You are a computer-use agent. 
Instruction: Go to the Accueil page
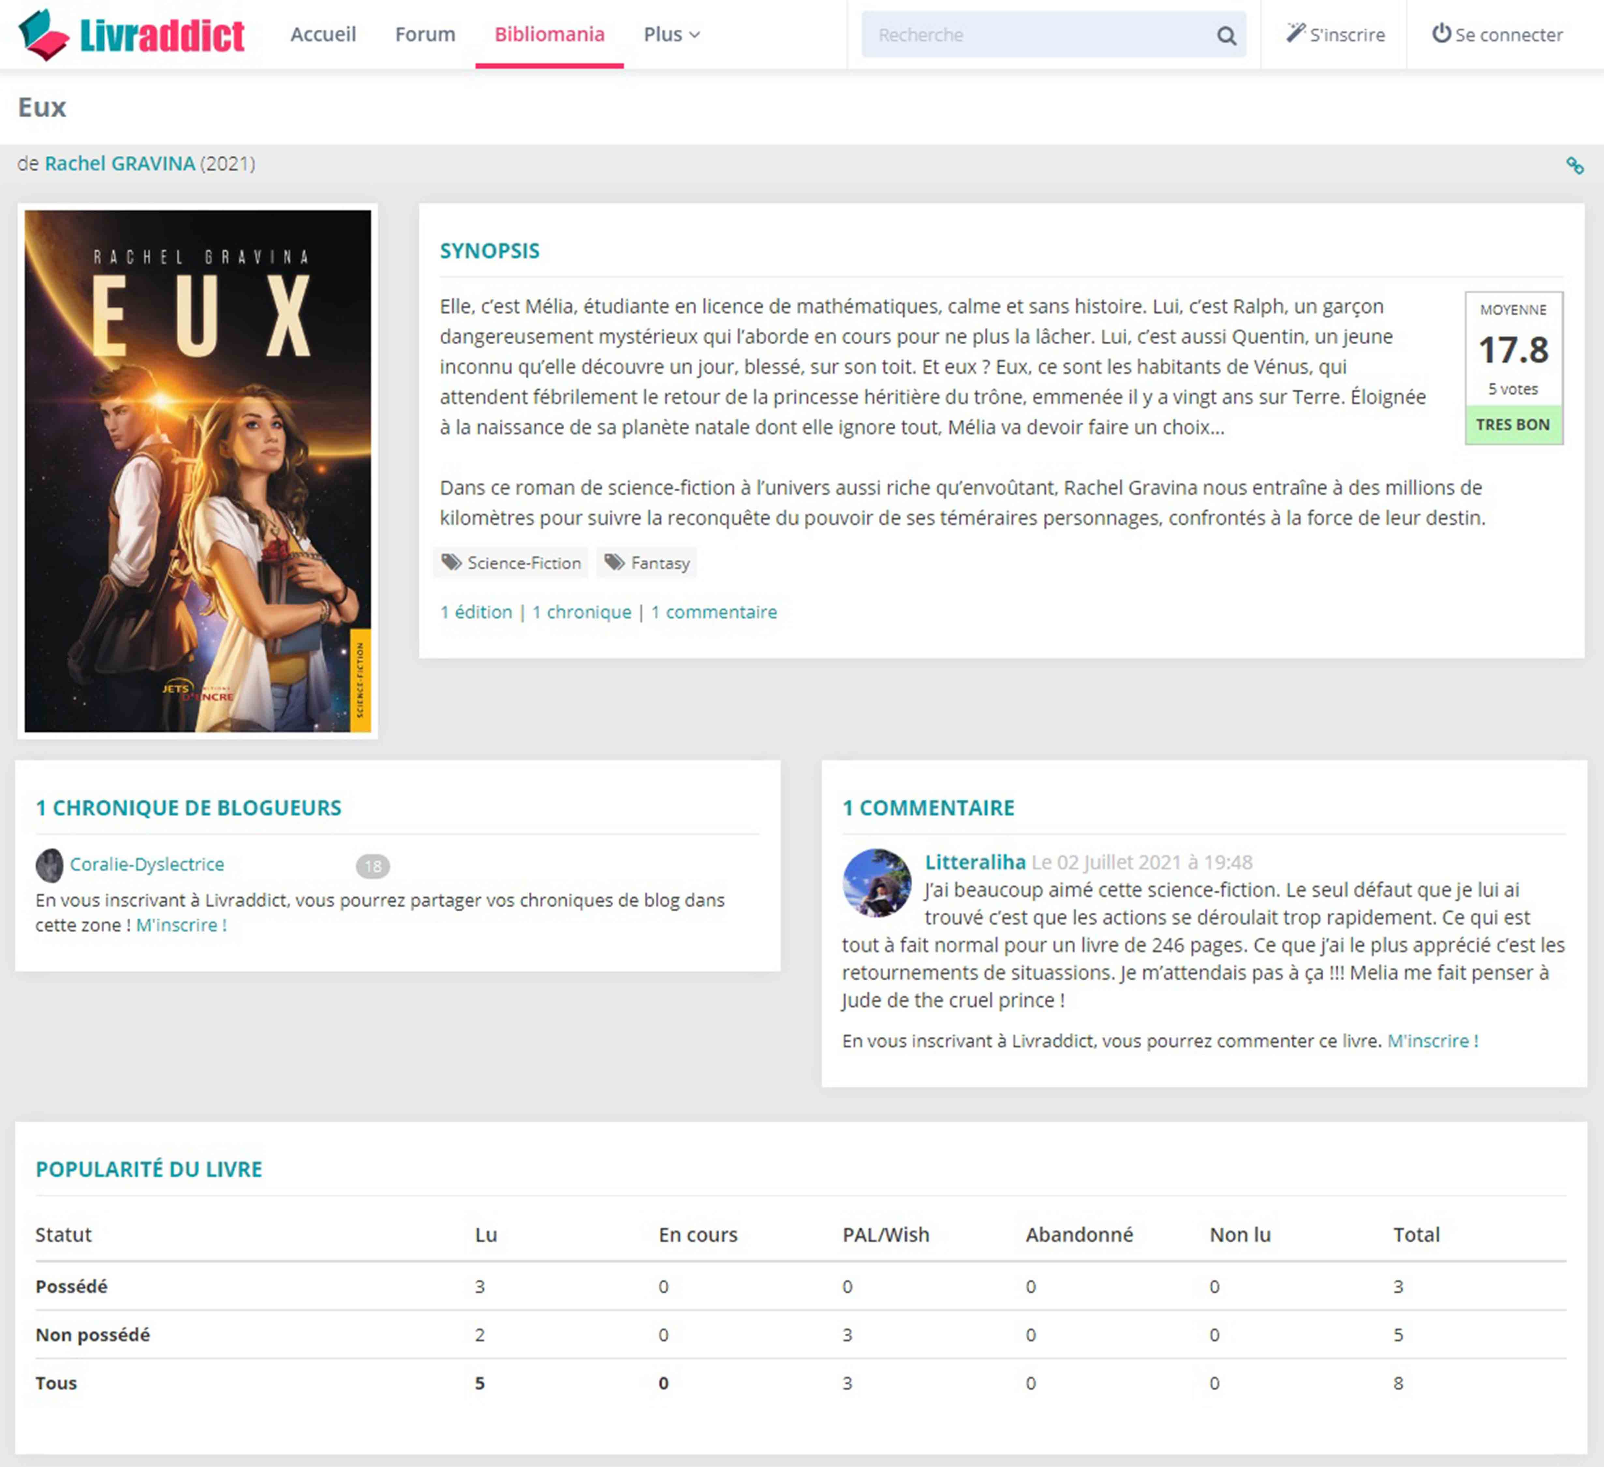(323, 34)
